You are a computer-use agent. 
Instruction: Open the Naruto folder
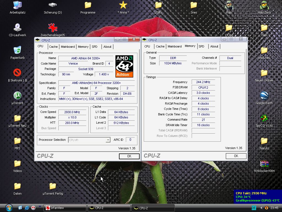click(264, 143)
